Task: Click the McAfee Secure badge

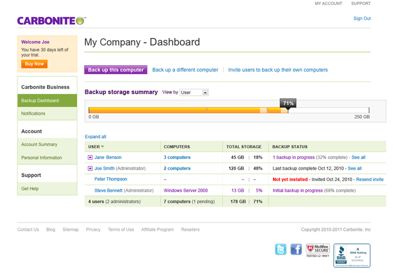Action: pyautogui.click(x=318, y=250)
